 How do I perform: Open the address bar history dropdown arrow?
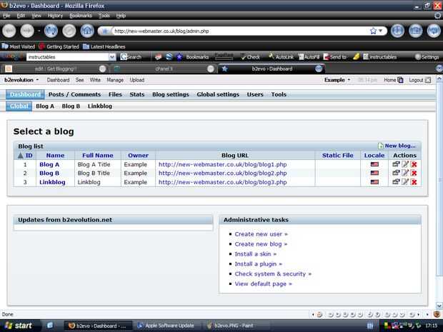(x=381, y=31)
